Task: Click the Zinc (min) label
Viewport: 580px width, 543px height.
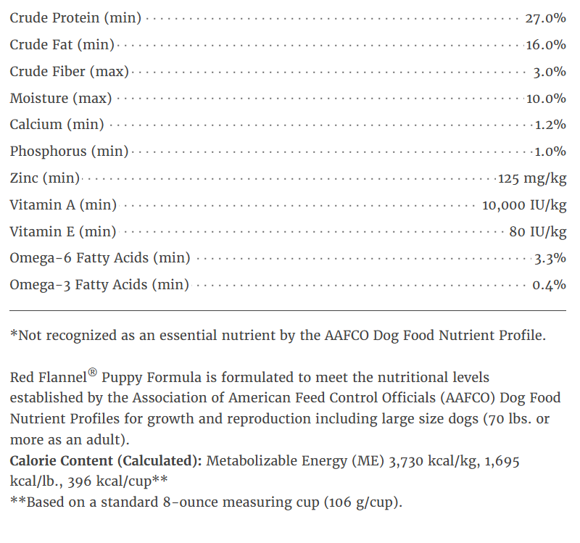Action: click(x=45, y=178)
